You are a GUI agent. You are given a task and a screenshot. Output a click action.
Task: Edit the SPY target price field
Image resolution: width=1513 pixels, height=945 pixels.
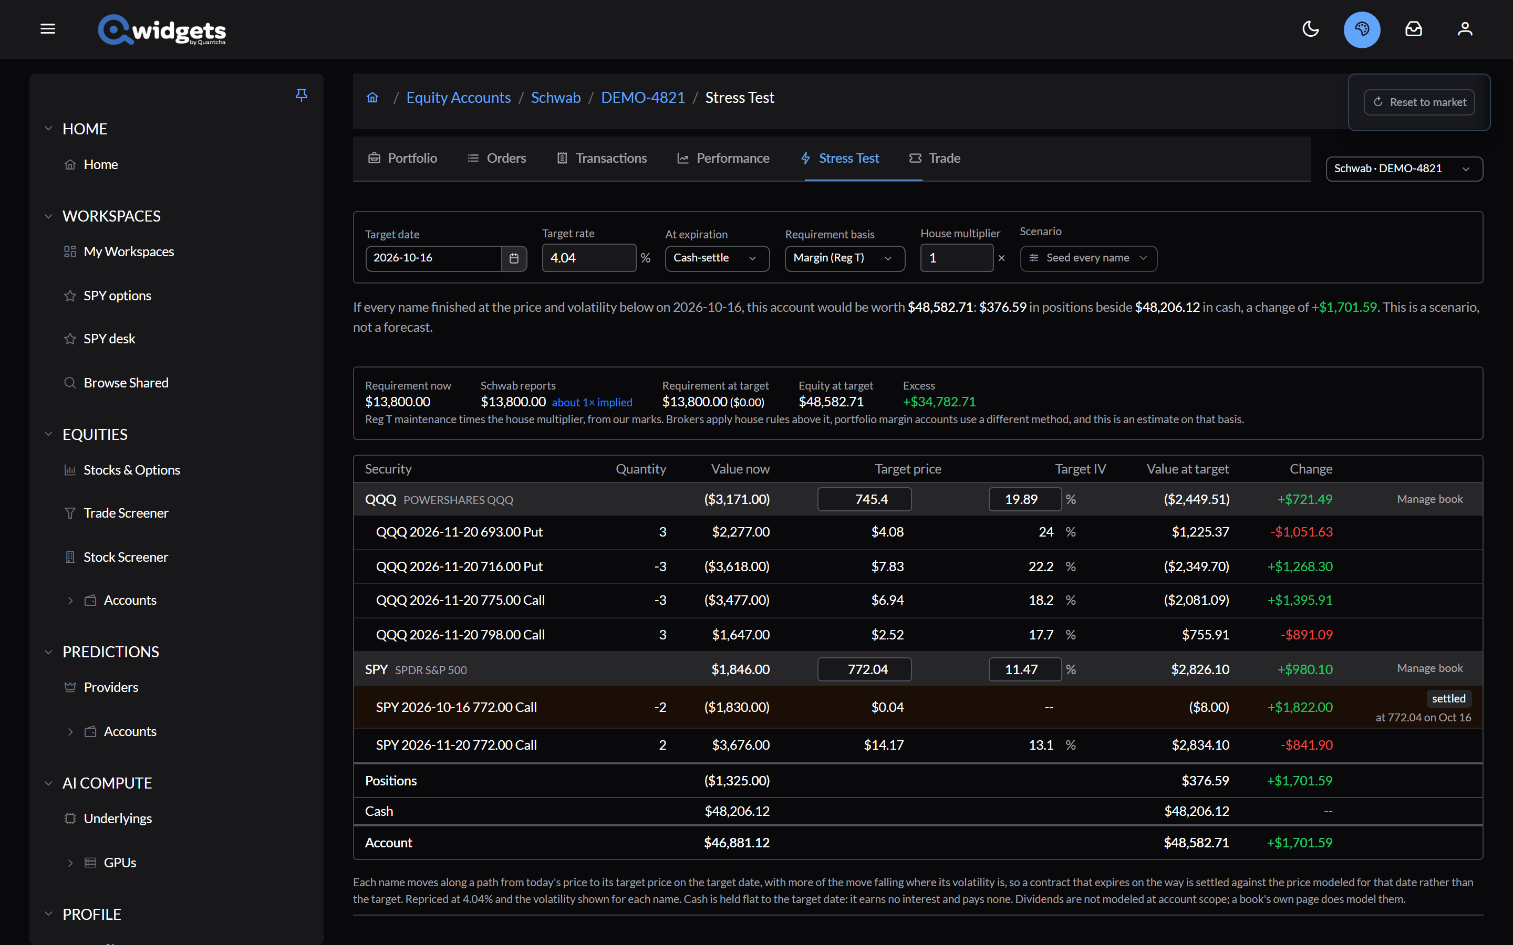(x=864, y=669)
